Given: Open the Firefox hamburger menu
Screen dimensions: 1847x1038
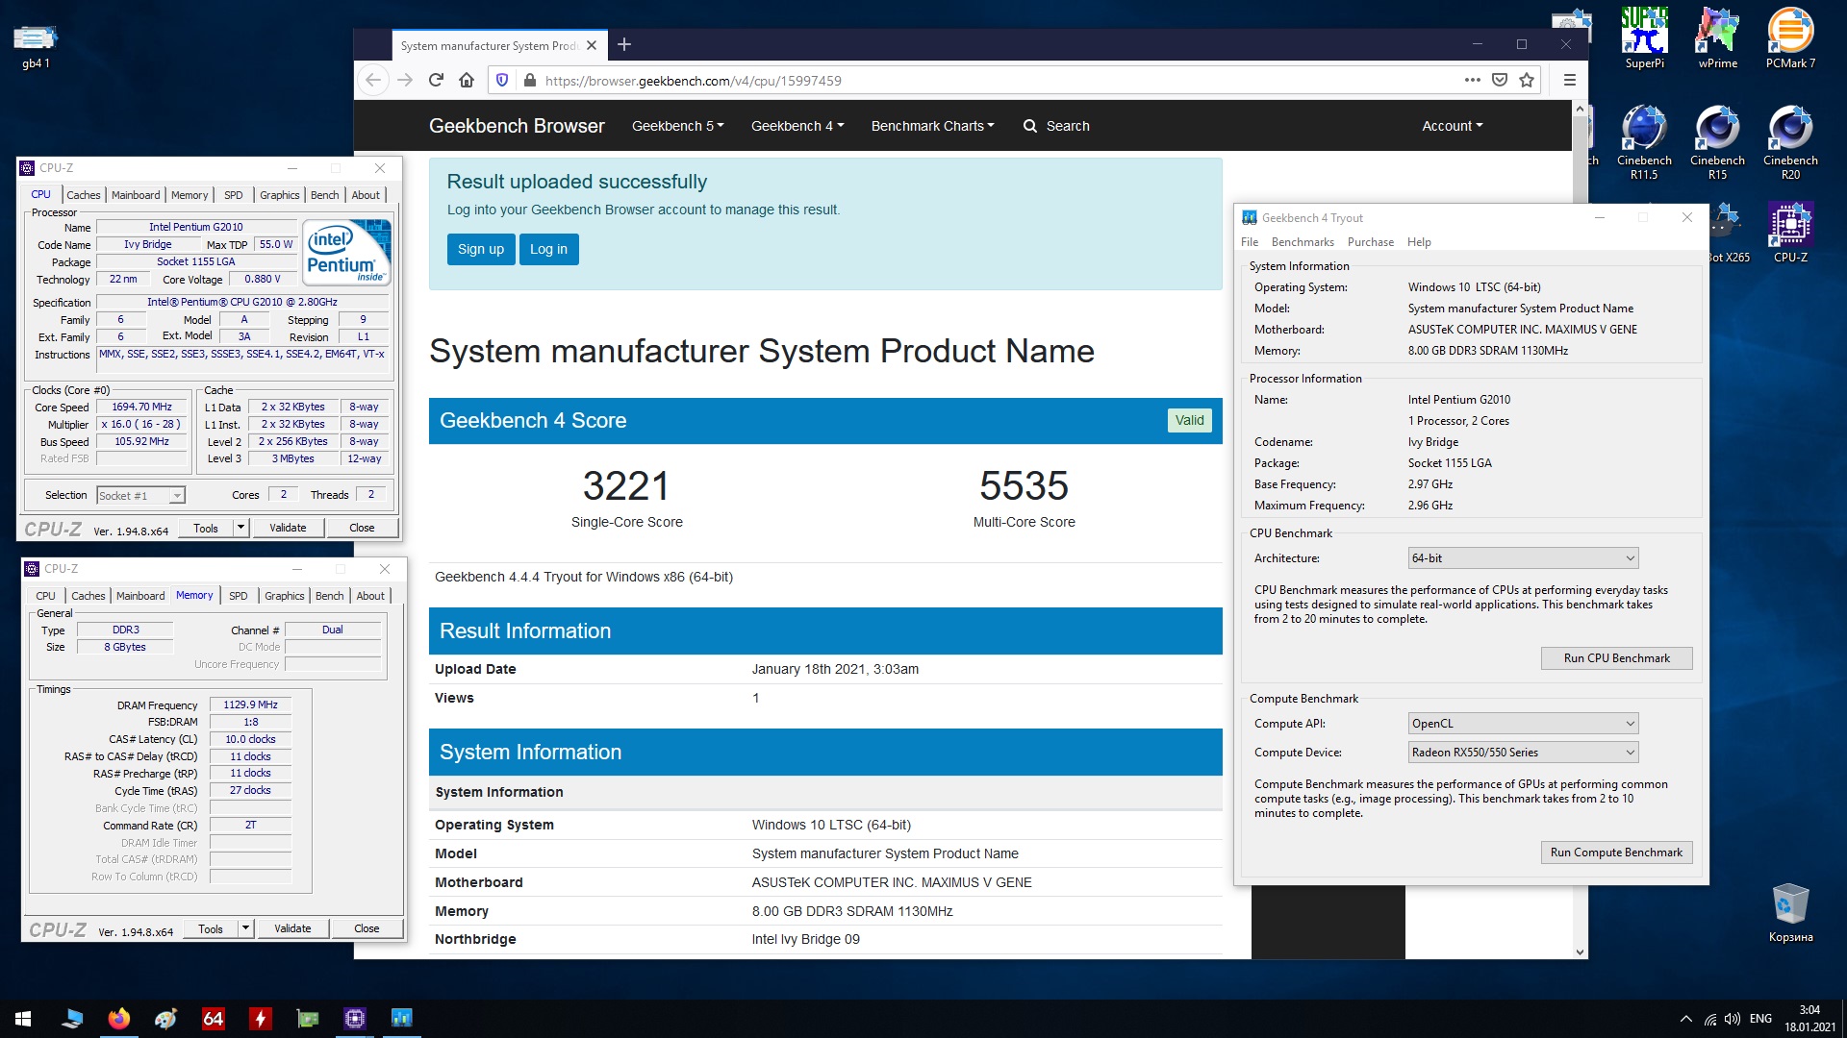Looking at the screenshot, I should click(1569, 81).
